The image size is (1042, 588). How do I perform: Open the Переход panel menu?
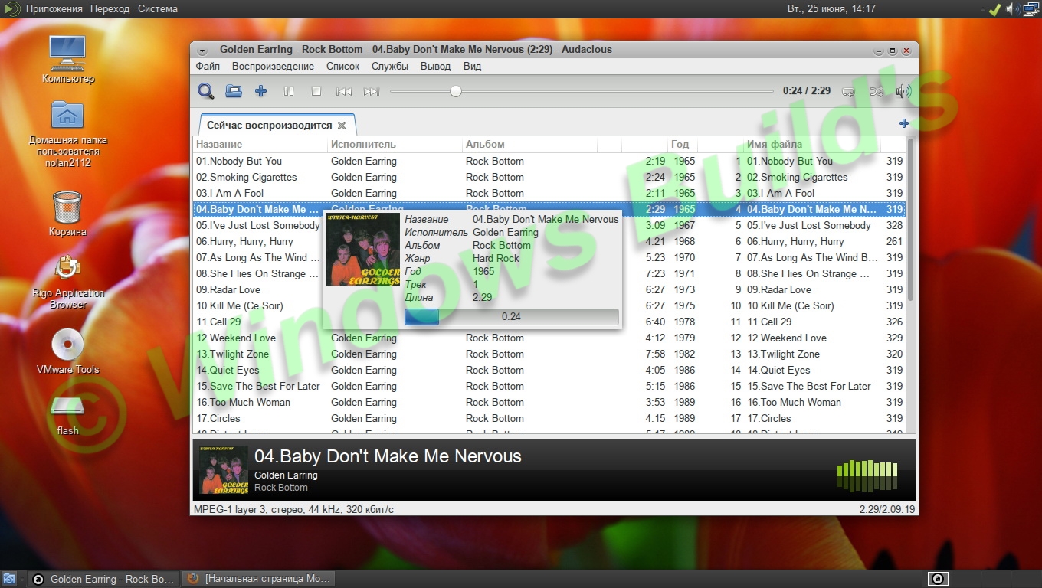point(110,9)
